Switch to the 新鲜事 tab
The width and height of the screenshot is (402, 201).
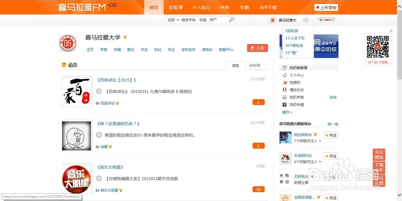click(x=255, y=66)
